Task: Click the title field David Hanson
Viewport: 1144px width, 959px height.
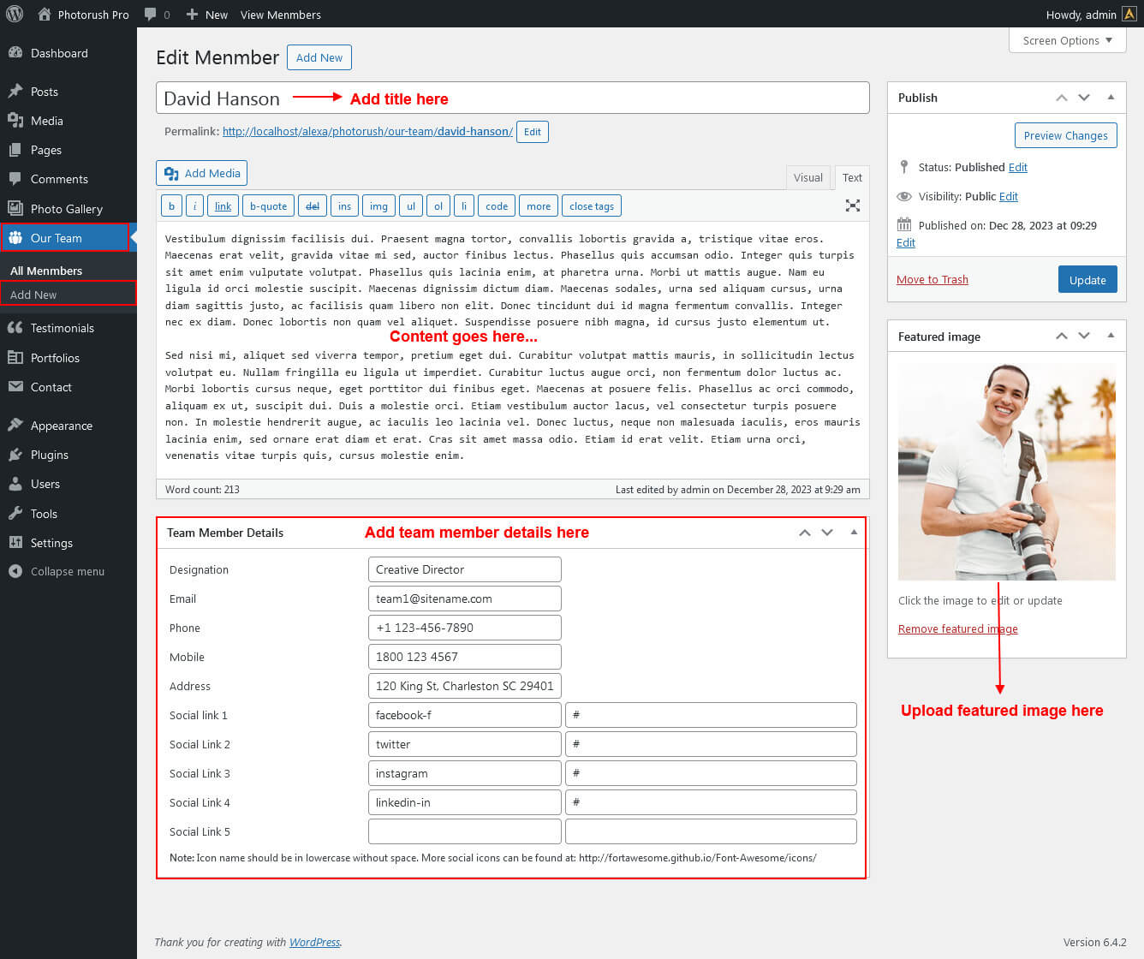Action: tap(512, 98)
